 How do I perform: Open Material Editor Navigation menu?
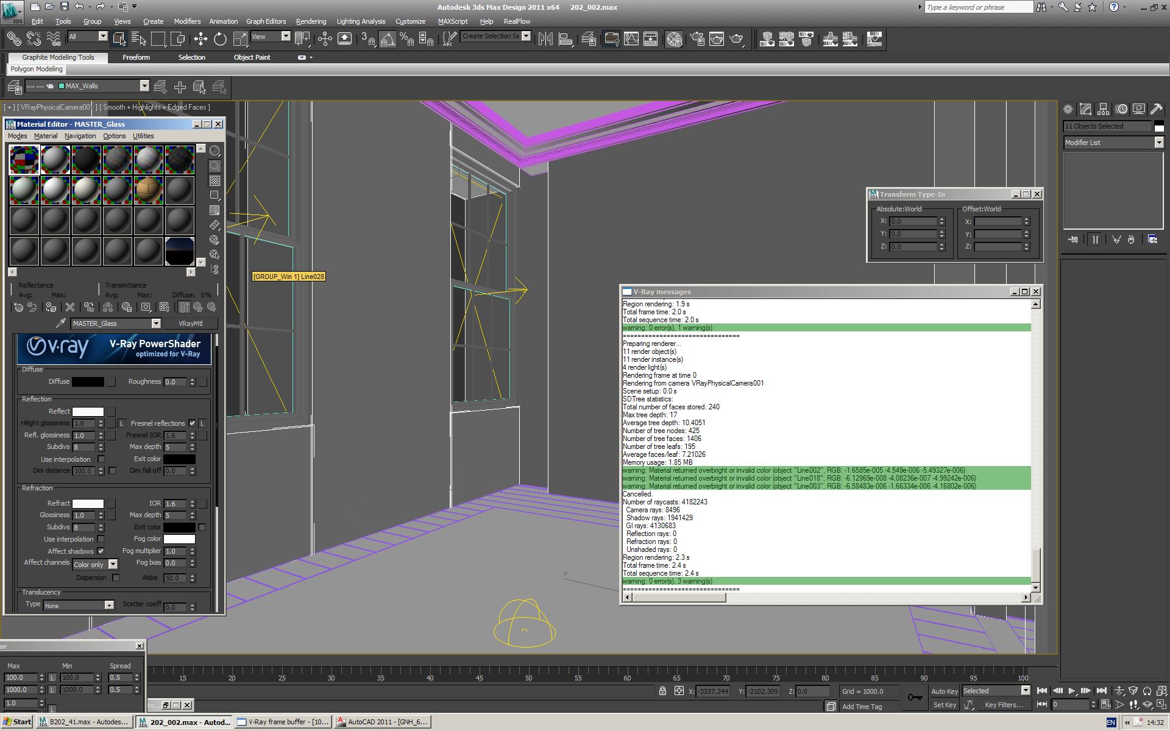pos(80,136)
